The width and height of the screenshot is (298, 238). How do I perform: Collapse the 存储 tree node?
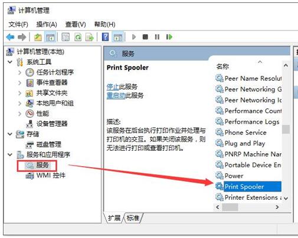10,134
